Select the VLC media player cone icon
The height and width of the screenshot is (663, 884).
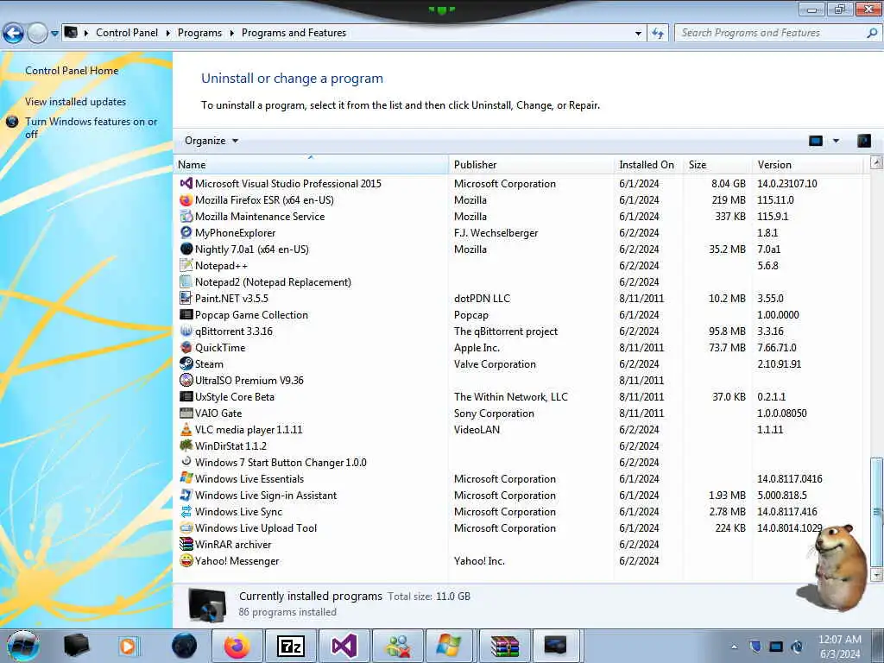(186, 430)
